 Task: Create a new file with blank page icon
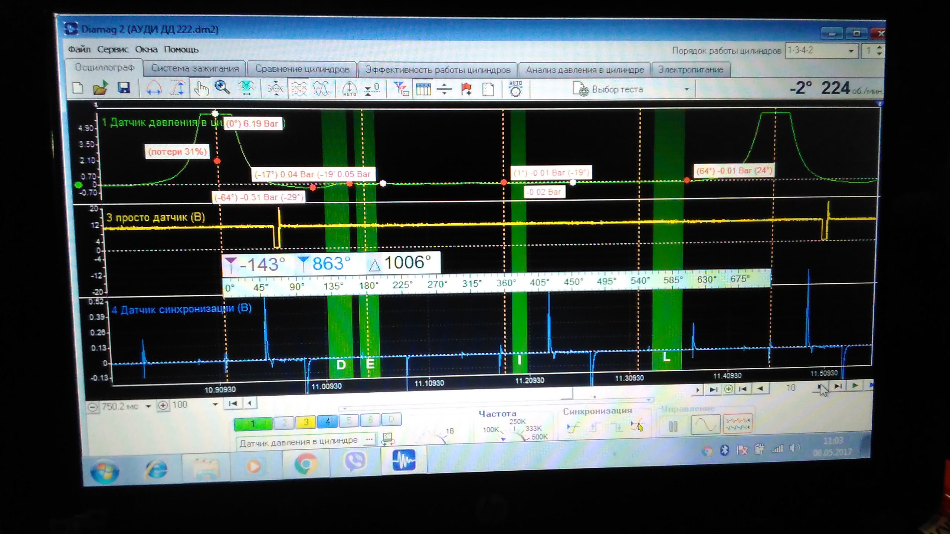click(78, 88)
